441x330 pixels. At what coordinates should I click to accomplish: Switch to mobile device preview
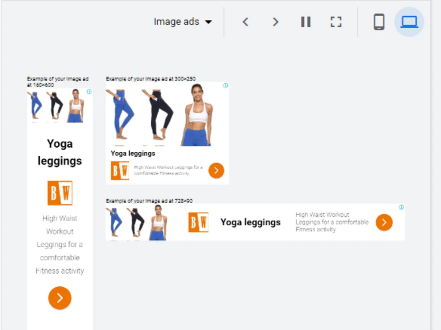click(x=379, y=22)
